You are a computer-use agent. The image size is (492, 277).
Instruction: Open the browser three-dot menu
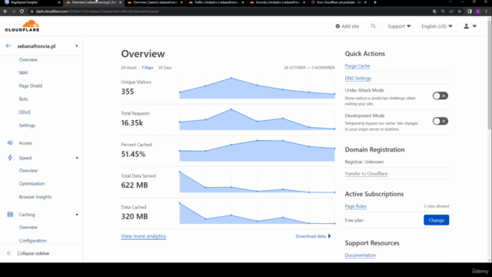[x=487, y=12]
